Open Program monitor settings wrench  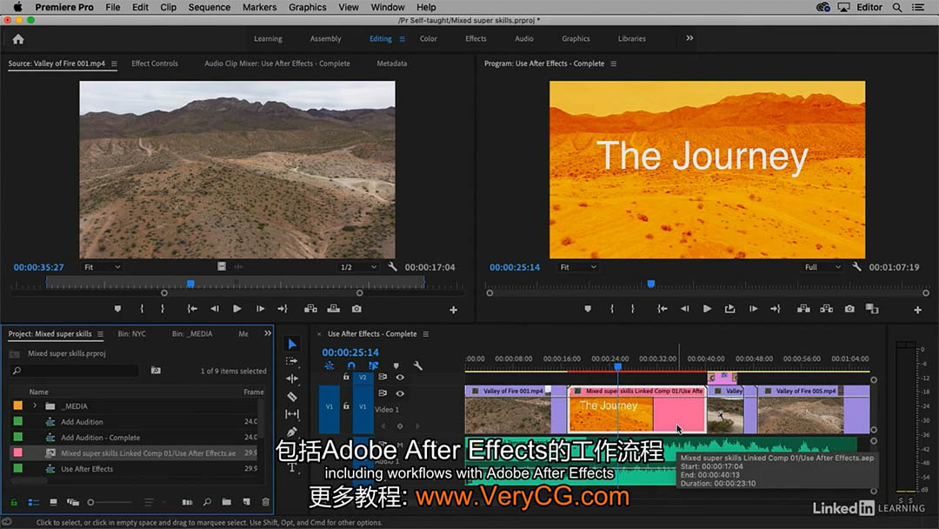click(856, 267)
